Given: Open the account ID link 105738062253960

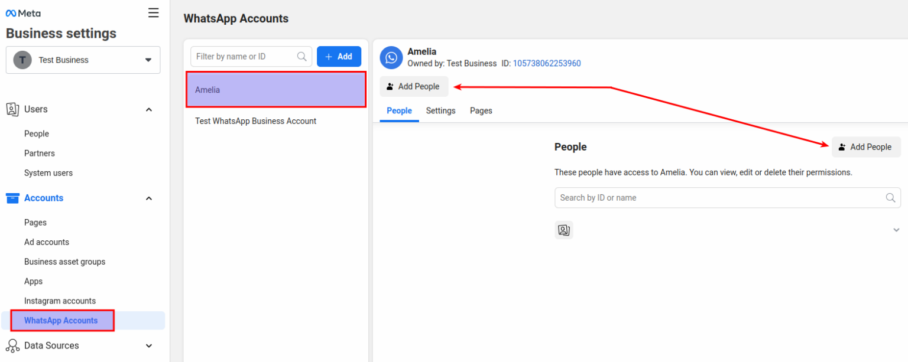Looking at the screenshot, I should (546, 63).
